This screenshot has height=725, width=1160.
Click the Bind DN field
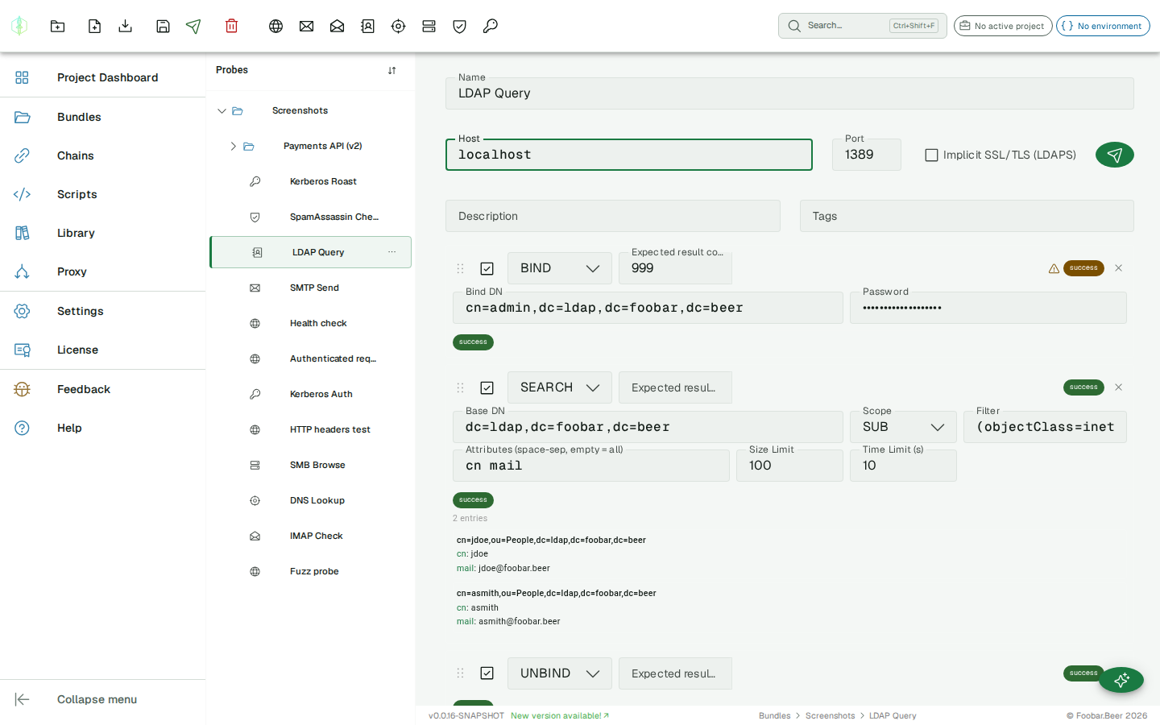tap(648, 308)
